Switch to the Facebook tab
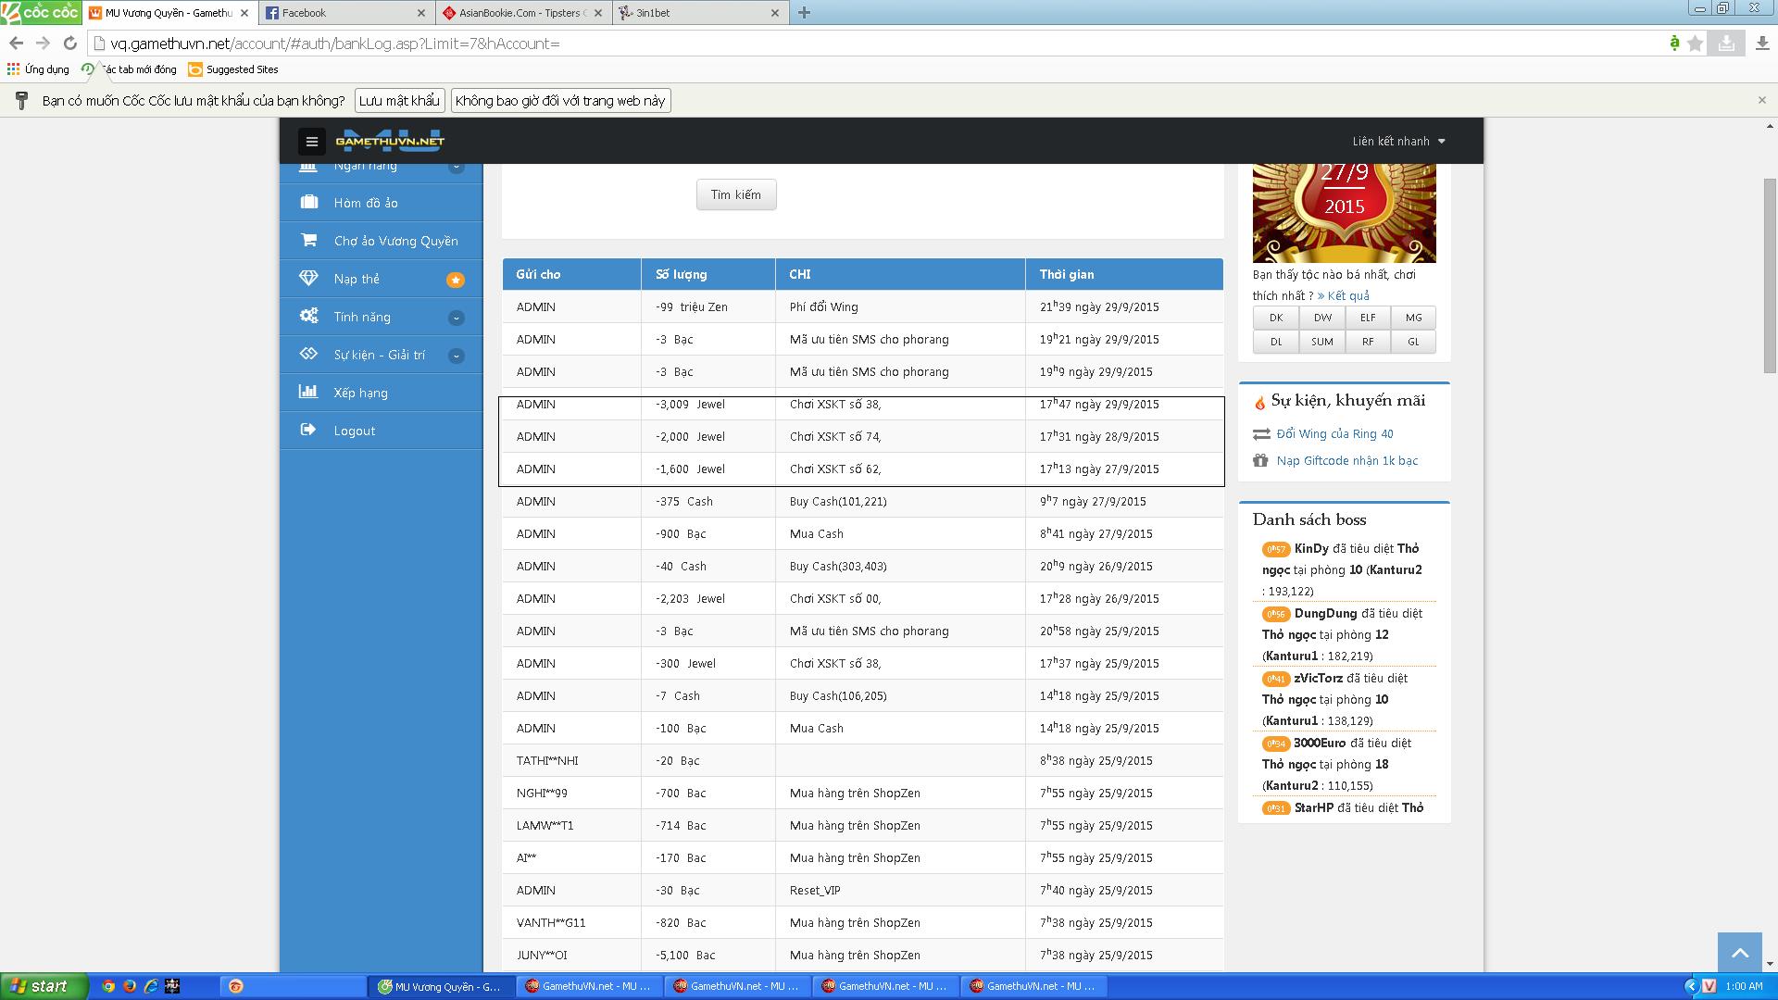Viewport: 1778px width, 1000px height. pyautogui.click(x=346, y=13)
